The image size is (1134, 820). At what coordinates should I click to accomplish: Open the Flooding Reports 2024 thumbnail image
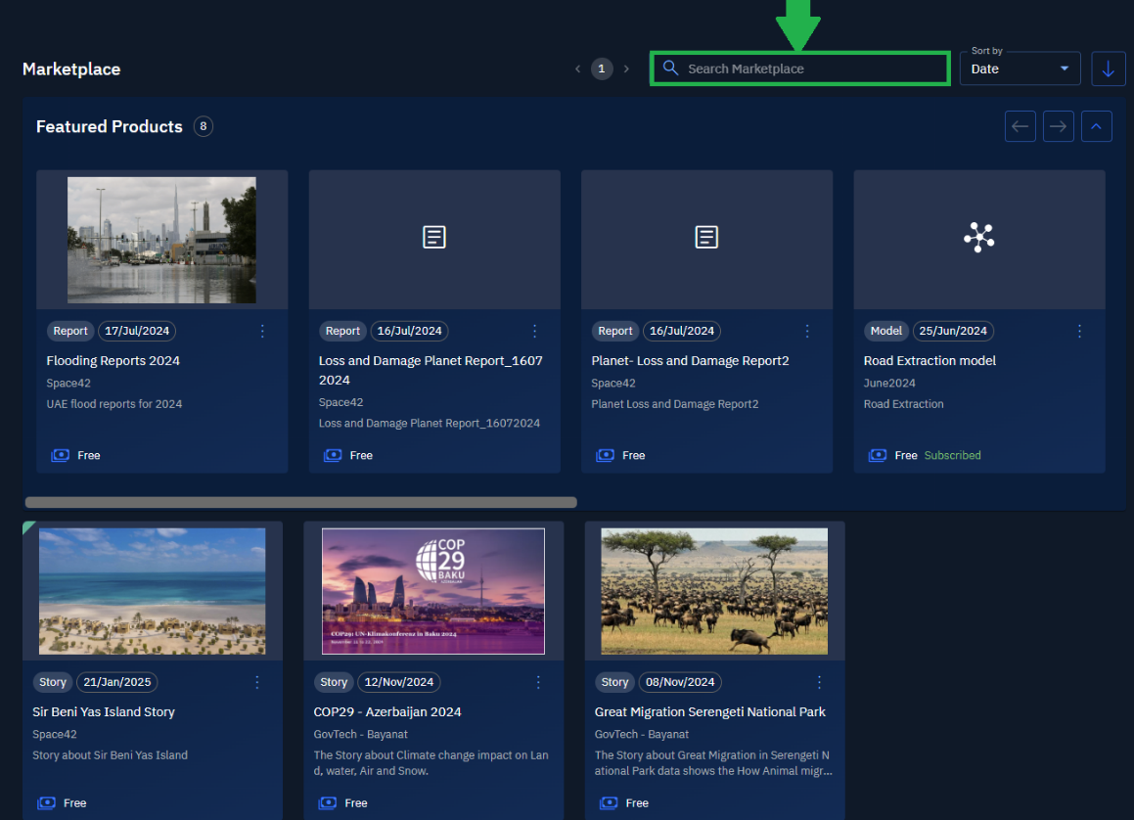coord(161,240)
